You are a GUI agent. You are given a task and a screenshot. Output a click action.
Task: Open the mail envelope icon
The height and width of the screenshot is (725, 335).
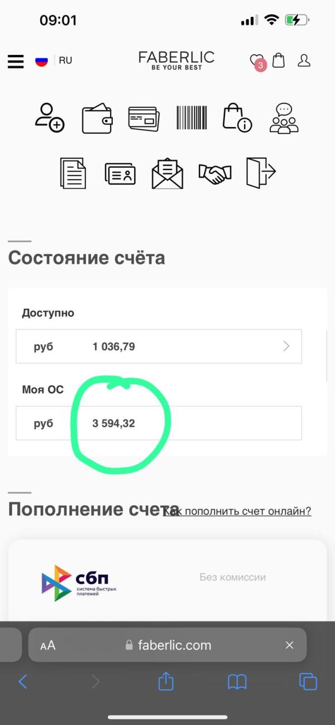click(x=167, y=173)
